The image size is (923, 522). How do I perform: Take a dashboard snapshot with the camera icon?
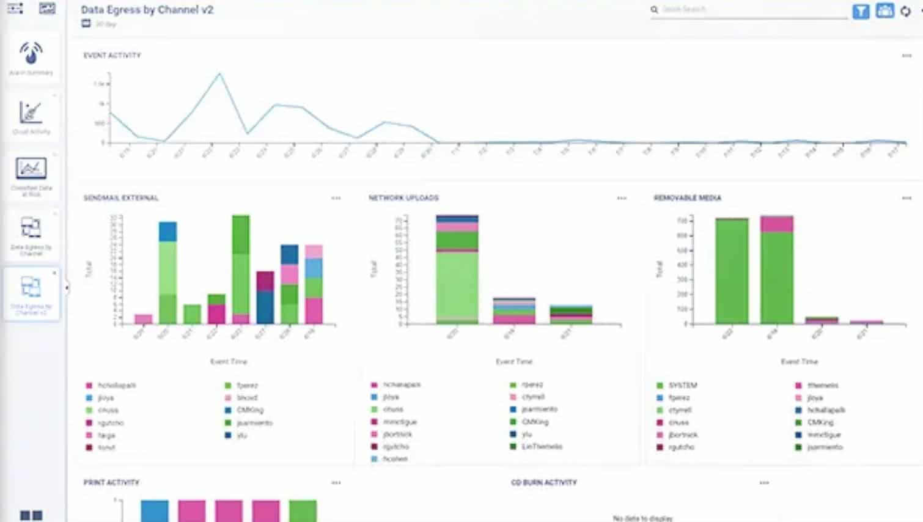[884, 11]
